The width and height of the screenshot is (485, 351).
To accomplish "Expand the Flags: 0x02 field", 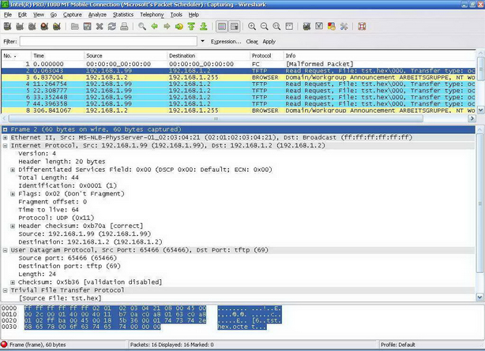I will [13, 193].
